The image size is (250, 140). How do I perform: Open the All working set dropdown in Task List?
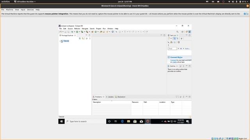[x=179, y=49]
